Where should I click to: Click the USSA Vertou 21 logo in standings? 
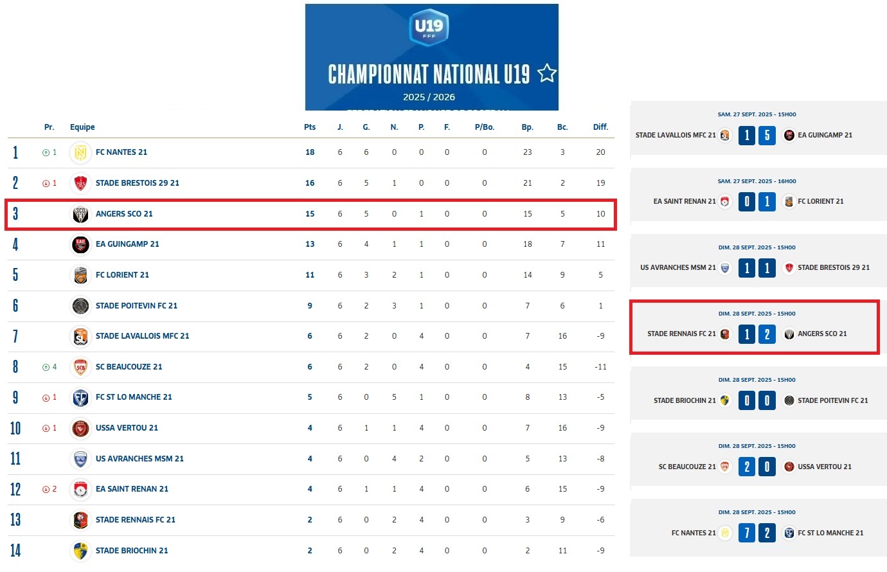coord(80,428)
